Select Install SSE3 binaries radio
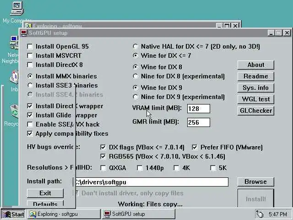The height and width of the screenshot is (220, 293). pyautogui.click(x=30, y=85)
